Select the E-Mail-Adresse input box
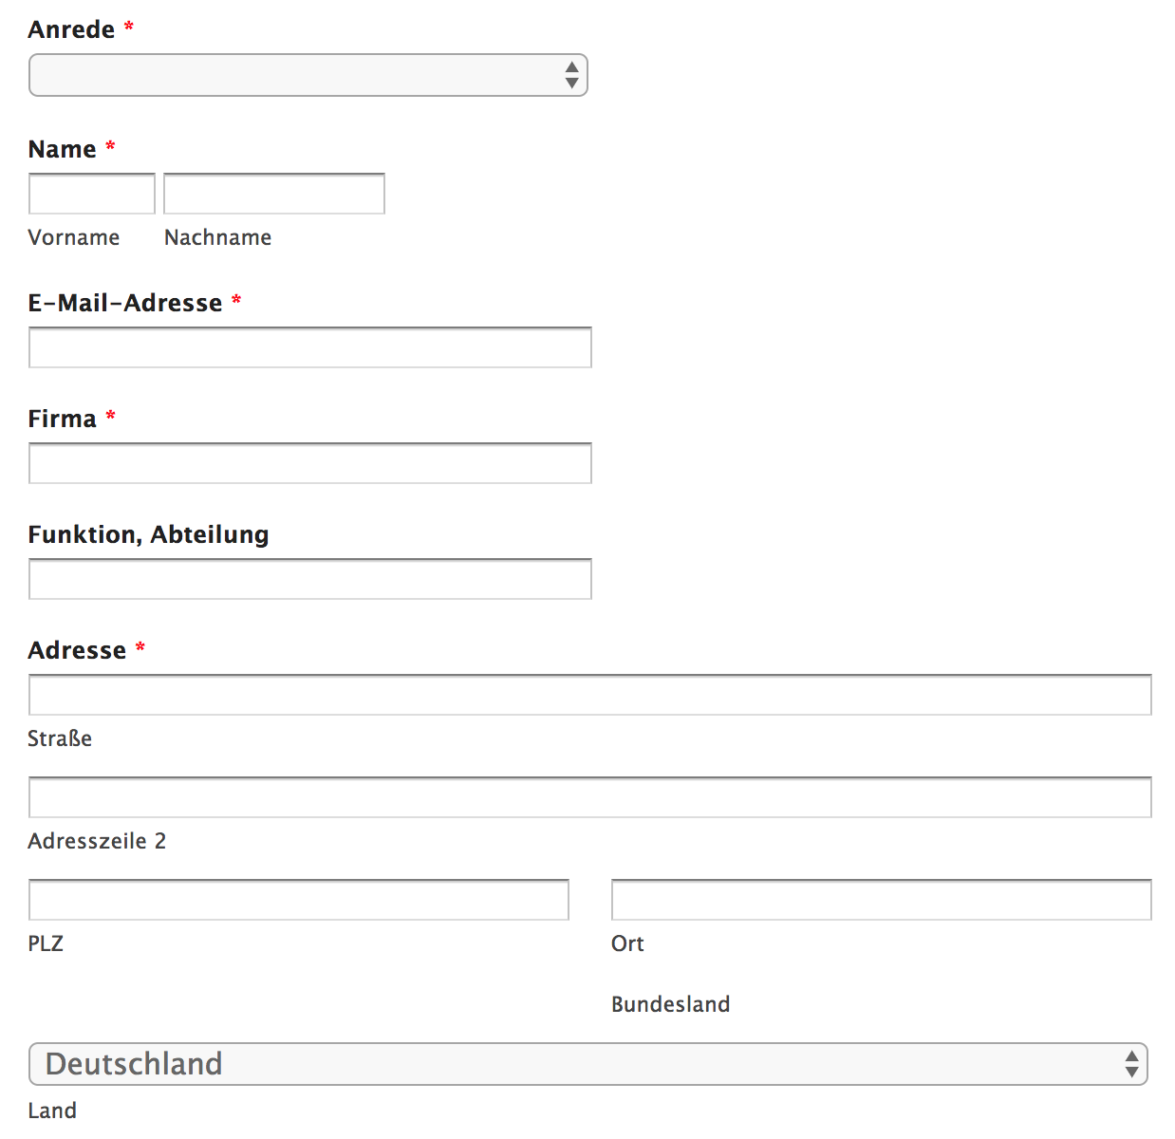This screenshot has width=1175, height=1139. 310,347
